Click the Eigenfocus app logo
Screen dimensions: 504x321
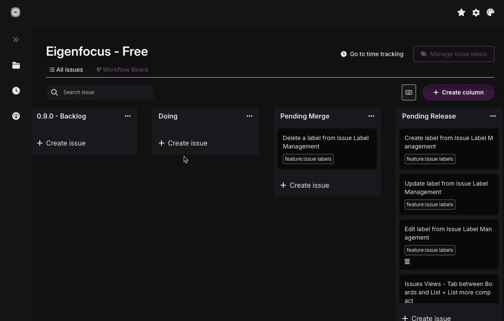click(16, 12)
